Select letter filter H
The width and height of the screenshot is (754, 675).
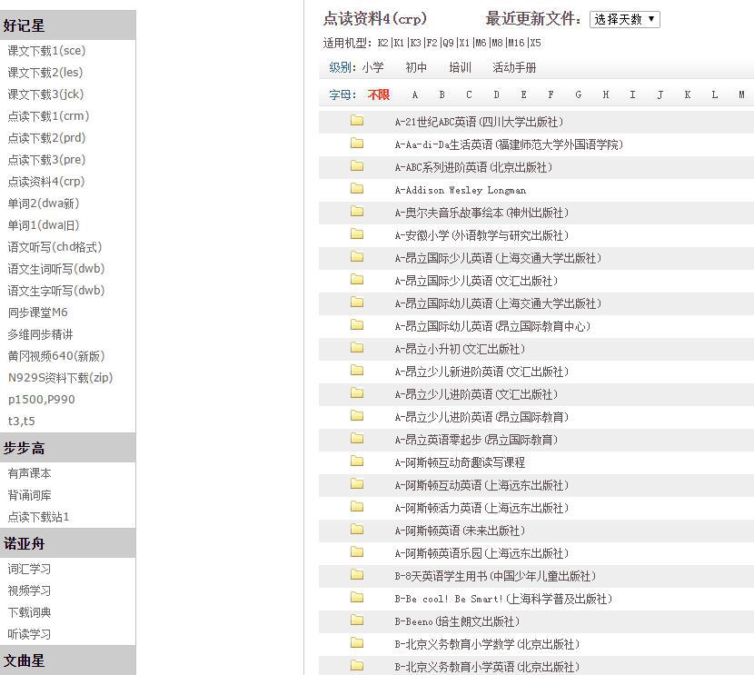pyautogui.click(x=606, y=94)
